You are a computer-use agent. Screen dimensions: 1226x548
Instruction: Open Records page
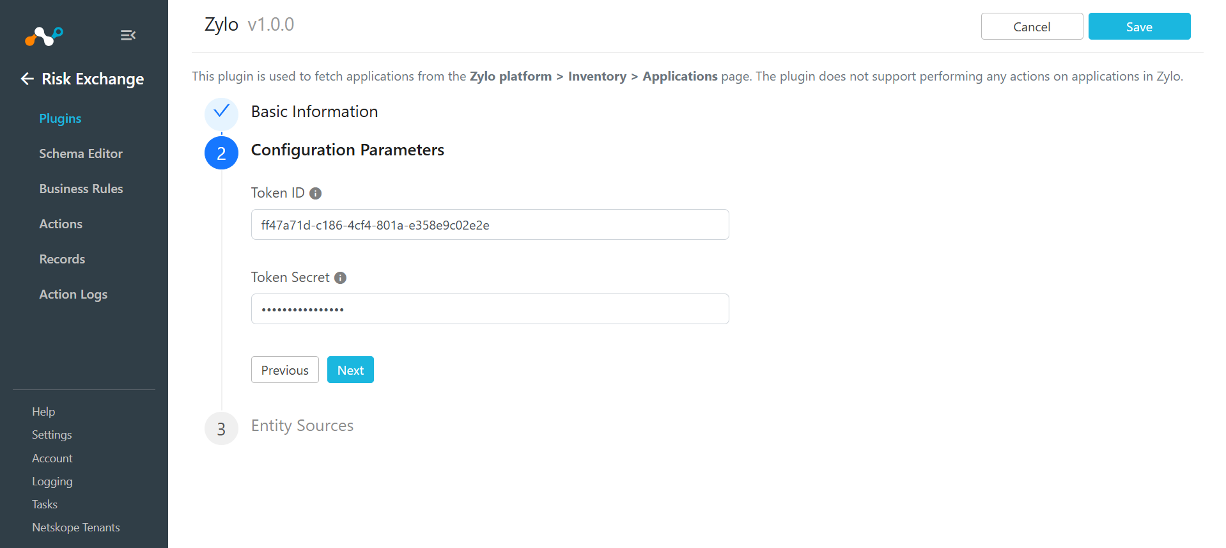point(62,259)
